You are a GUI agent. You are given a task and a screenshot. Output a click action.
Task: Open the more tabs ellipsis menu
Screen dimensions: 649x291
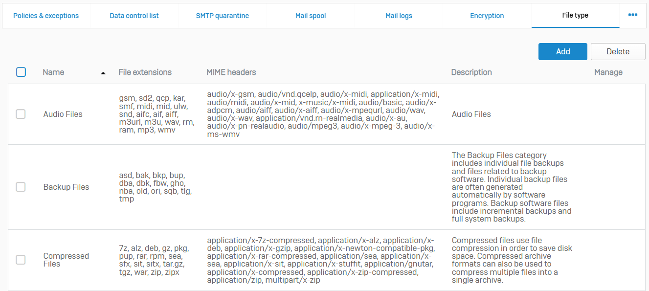(632, 15)
